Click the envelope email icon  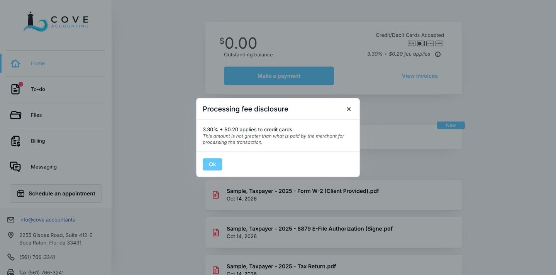[x=11, y=220]
